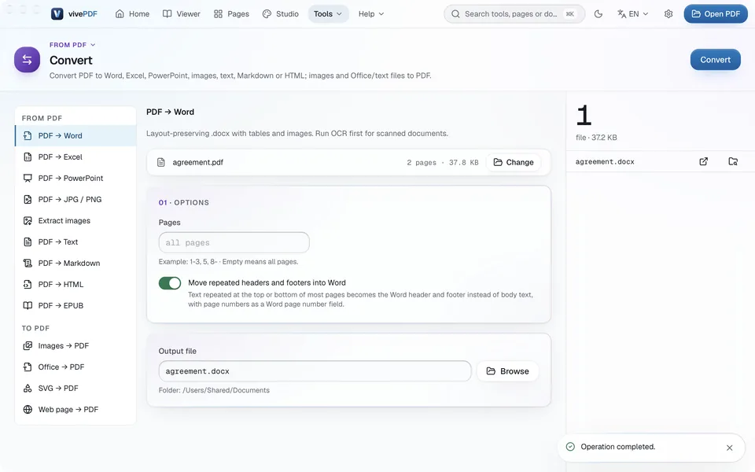Click the agreement.pdf file name
Screen dimensions: 755x472
click(198, 162)
